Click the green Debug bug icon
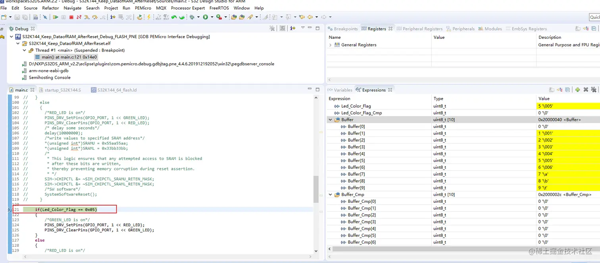The width and height of the screenshot is (600, 263). pos(192,17)
